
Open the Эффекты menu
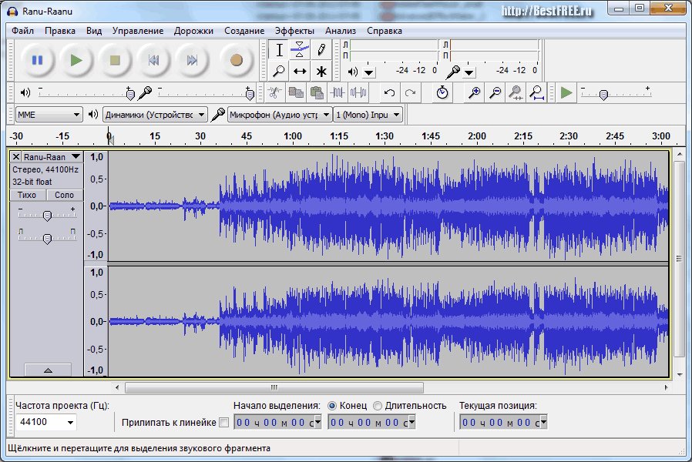(295, 31)
